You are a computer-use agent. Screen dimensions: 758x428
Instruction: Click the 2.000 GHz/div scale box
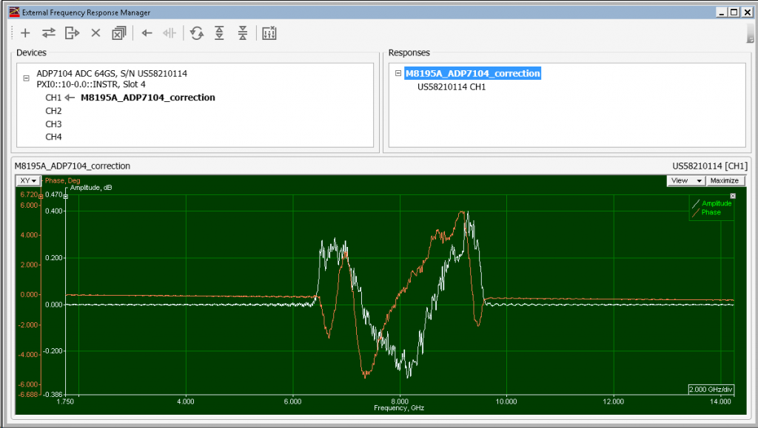[x=711, y=390]
